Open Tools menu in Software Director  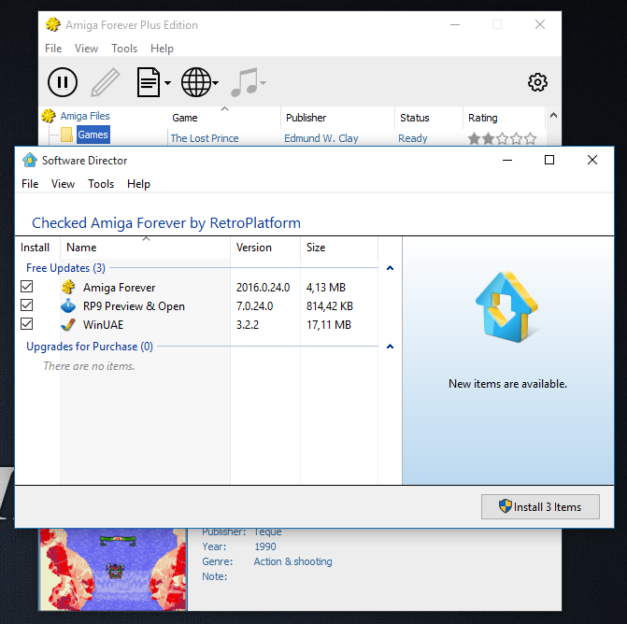(101, 184)
